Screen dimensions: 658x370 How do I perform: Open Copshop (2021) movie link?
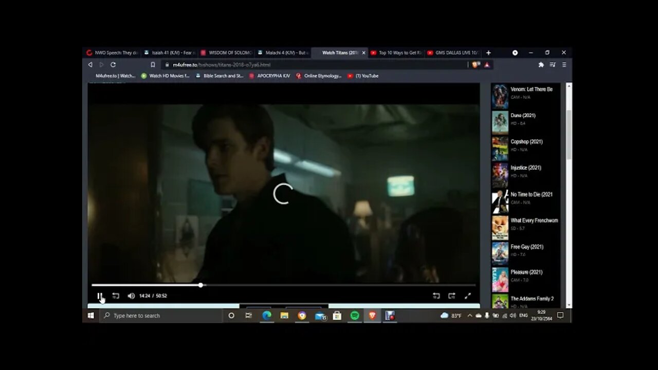526,142
